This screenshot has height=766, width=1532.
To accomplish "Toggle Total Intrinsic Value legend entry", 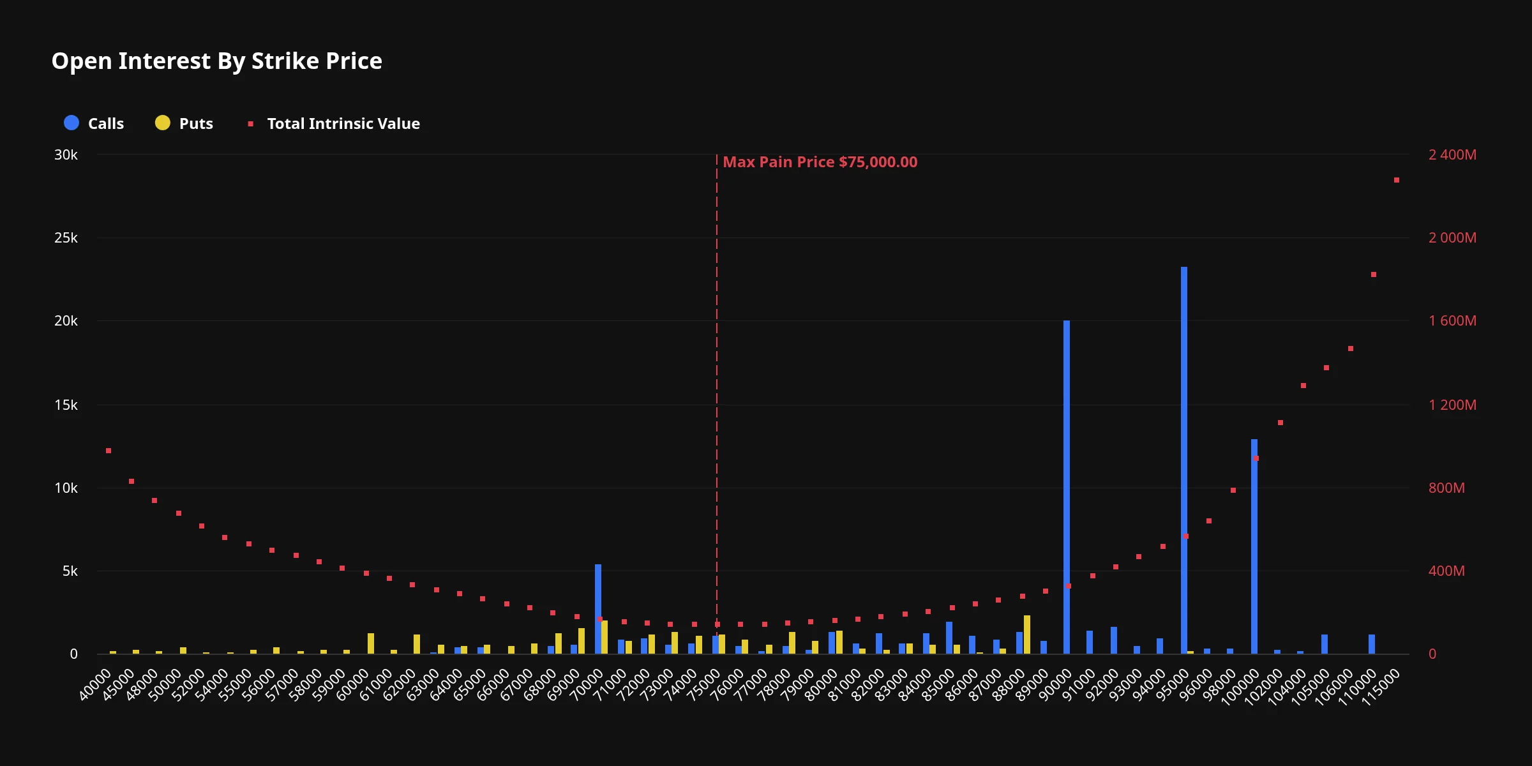I will click(x=334, y=123).
